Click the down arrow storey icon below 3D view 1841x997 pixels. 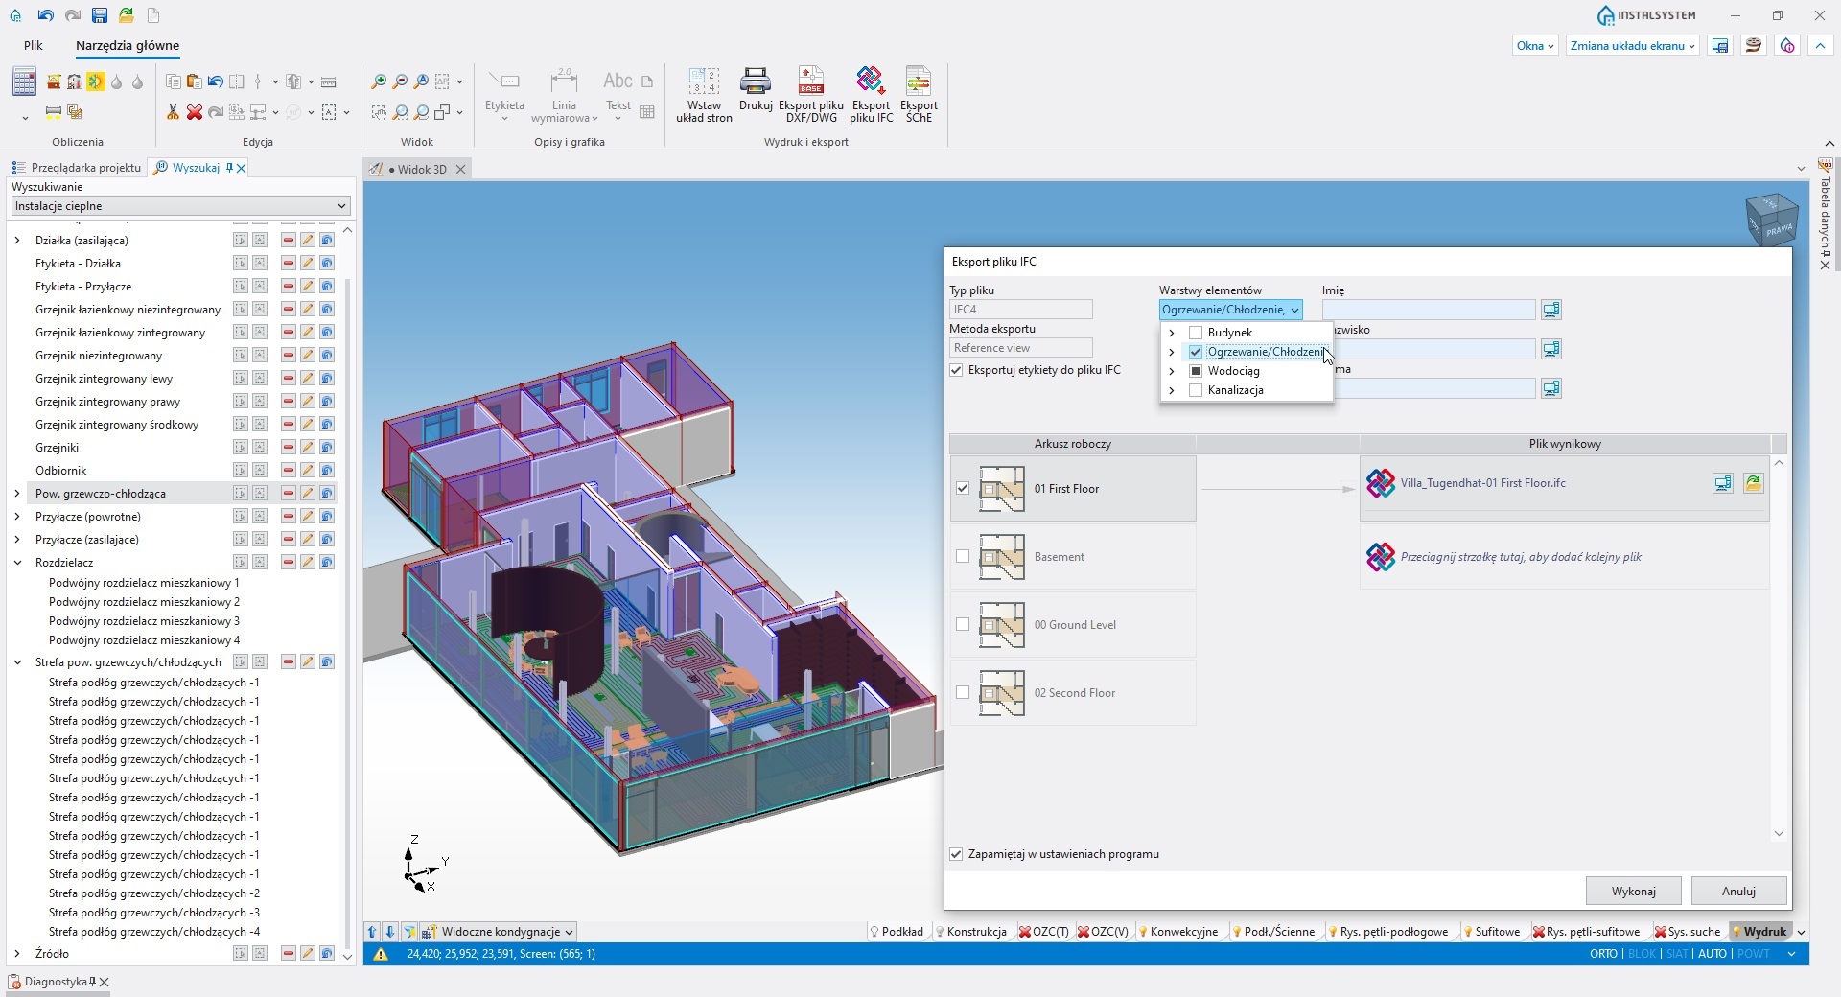pos(390,932)
